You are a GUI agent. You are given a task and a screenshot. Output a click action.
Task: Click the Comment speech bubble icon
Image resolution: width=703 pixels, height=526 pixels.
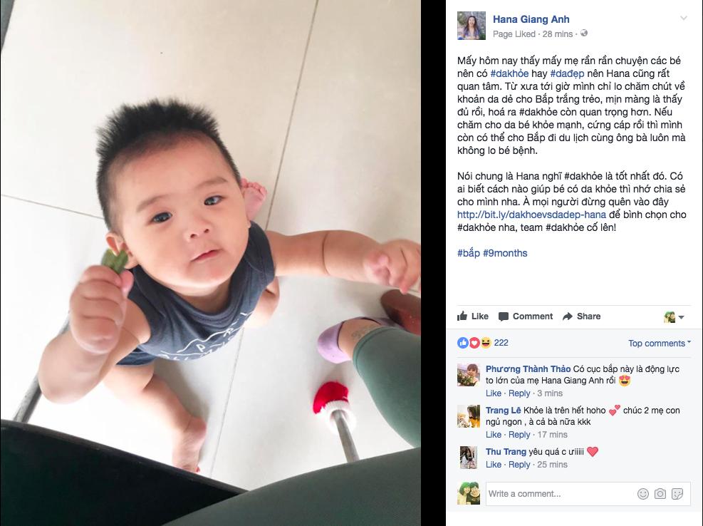[504, 316]
